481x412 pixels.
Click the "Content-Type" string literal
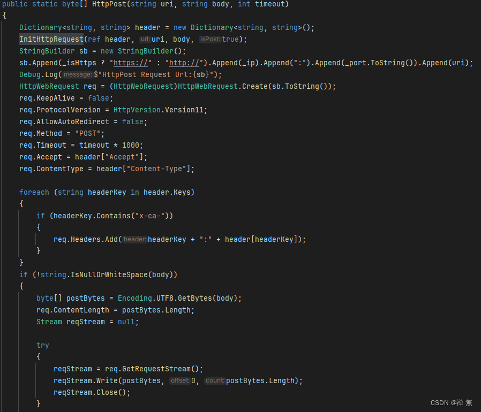click(156, 169)
